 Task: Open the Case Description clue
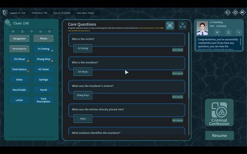tap(44, 100)
